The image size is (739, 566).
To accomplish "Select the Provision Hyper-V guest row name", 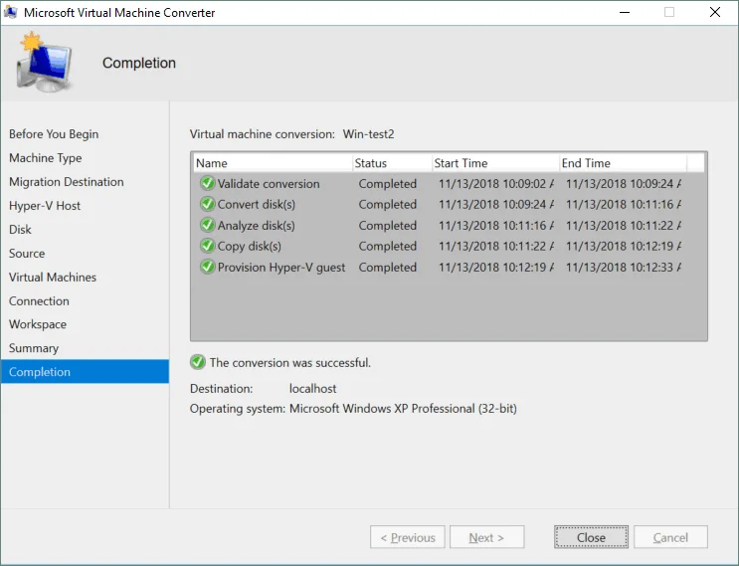I will tap(281, 268).
